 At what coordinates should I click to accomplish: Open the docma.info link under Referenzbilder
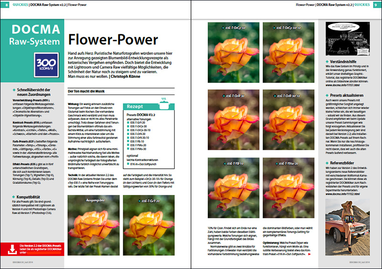click(x=342, y=194)
